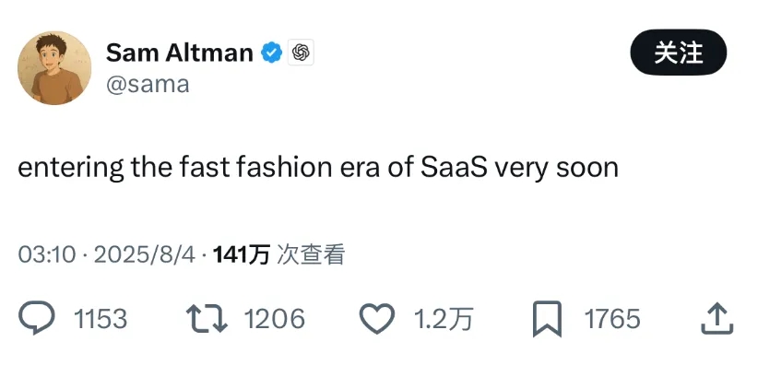Click the 03:10 post time
The height and width of the screenshot is (377, 758).
click(47, 254)
